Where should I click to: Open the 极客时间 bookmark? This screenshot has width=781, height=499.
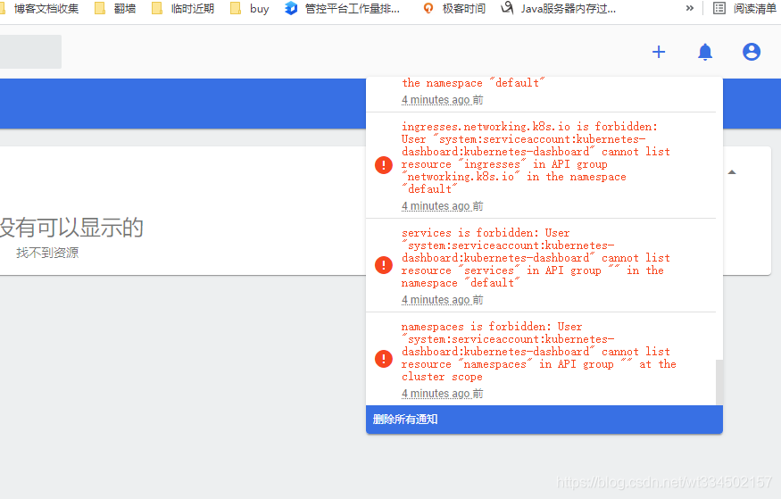(453, 8)
